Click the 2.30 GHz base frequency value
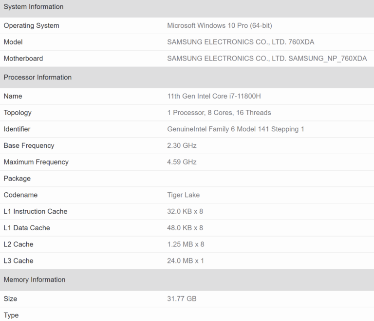374x321 pixels. pos(182,145)
